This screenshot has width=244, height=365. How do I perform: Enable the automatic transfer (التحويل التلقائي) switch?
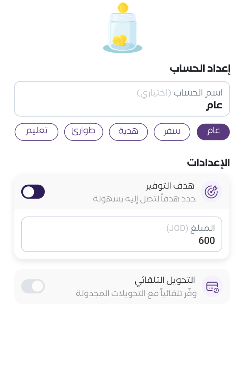coord(33,286)
